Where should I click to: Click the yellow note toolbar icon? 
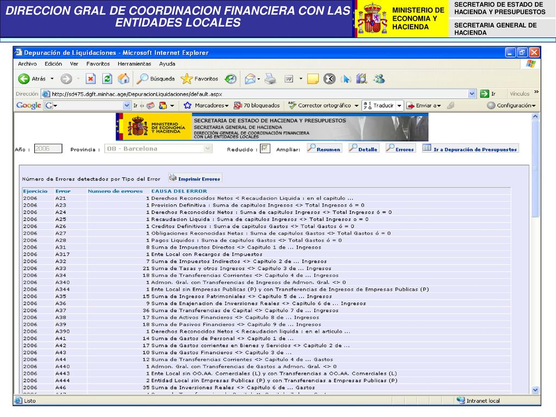pos(313,79)
